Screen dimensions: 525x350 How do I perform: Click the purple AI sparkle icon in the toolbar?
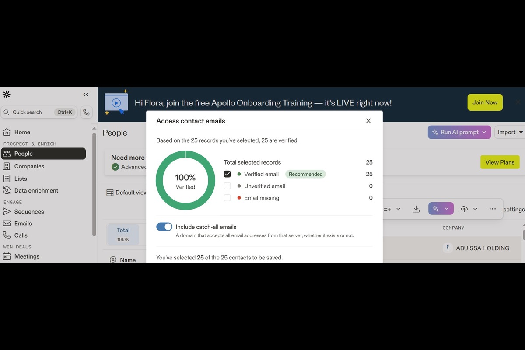tap(435, 209)
